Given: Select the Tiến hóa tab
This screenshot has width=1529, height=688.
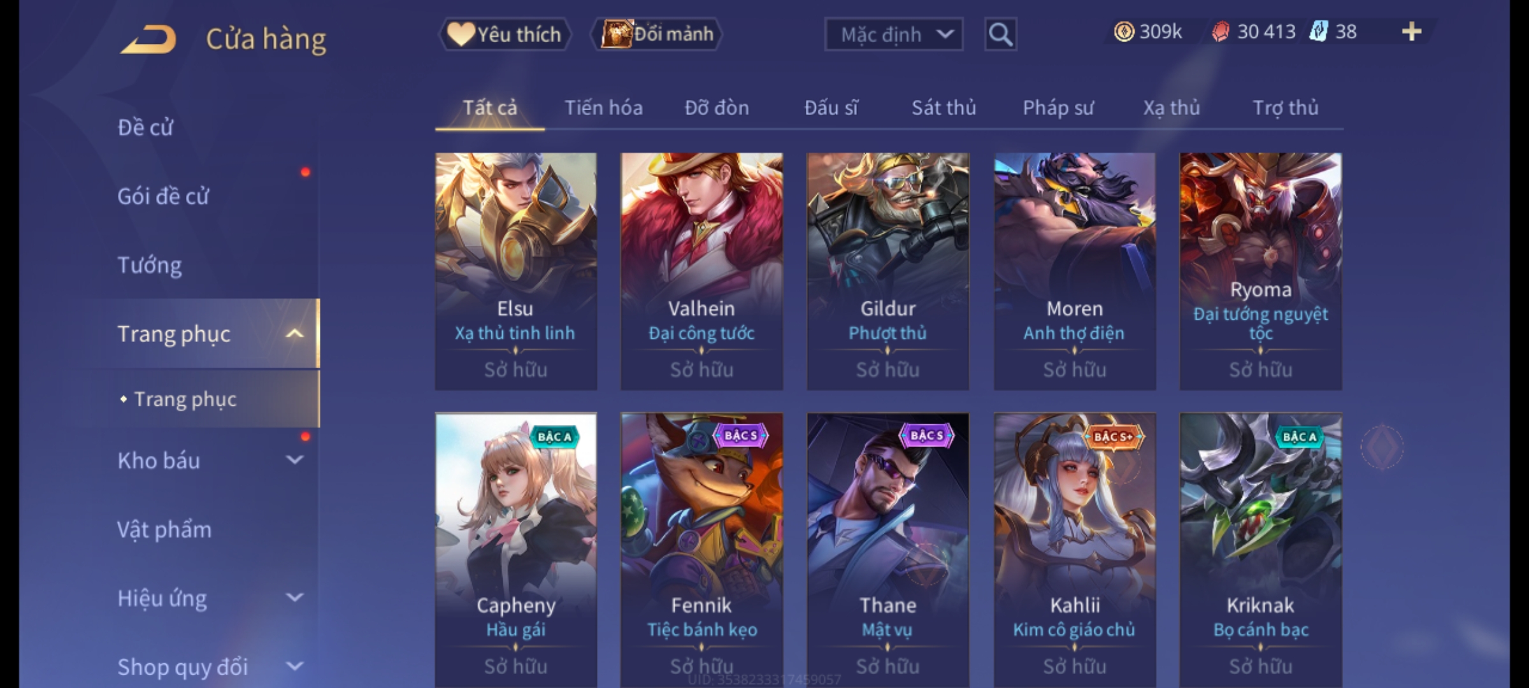Looking at the screenshot, I should (603, 108).
